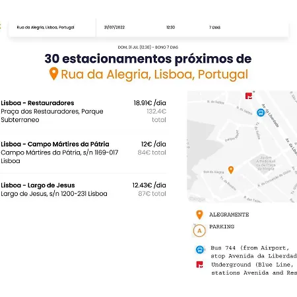
Task: Click the address search field showing Rua da Alegria
Action: 52,28
